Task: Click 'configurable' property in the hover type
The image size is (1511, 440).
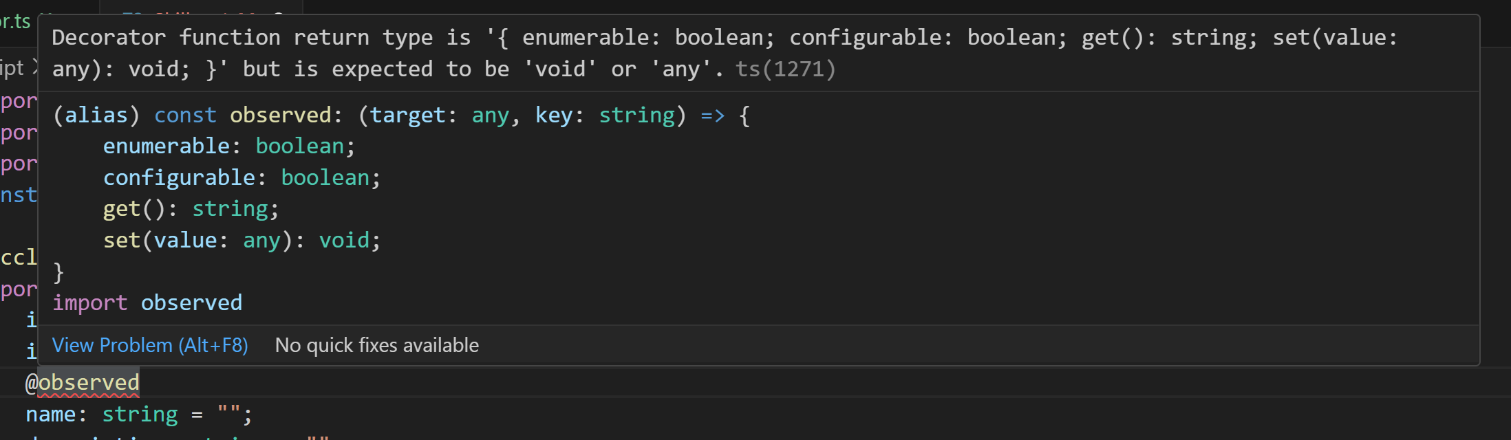Action: click(179, 178)
